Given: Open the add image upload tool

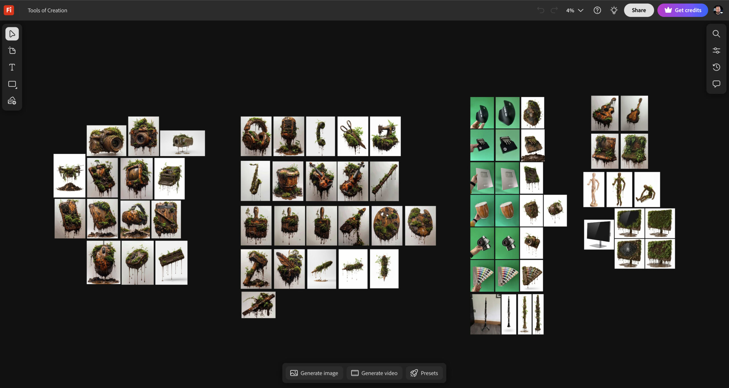Looking at the screenshot, I should coord(12,101).
